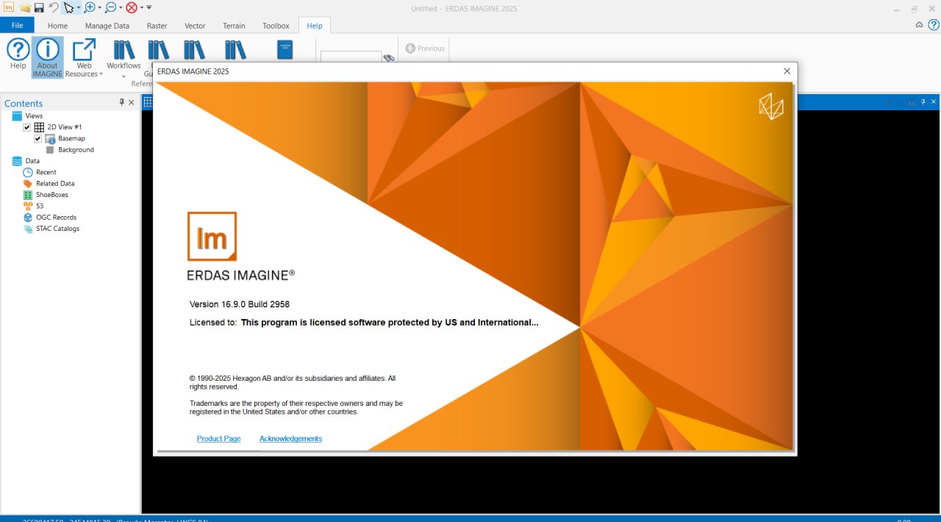Screen dimensions: 941x522
Task: Select the Background item in Contents
Action: point(76,150)
